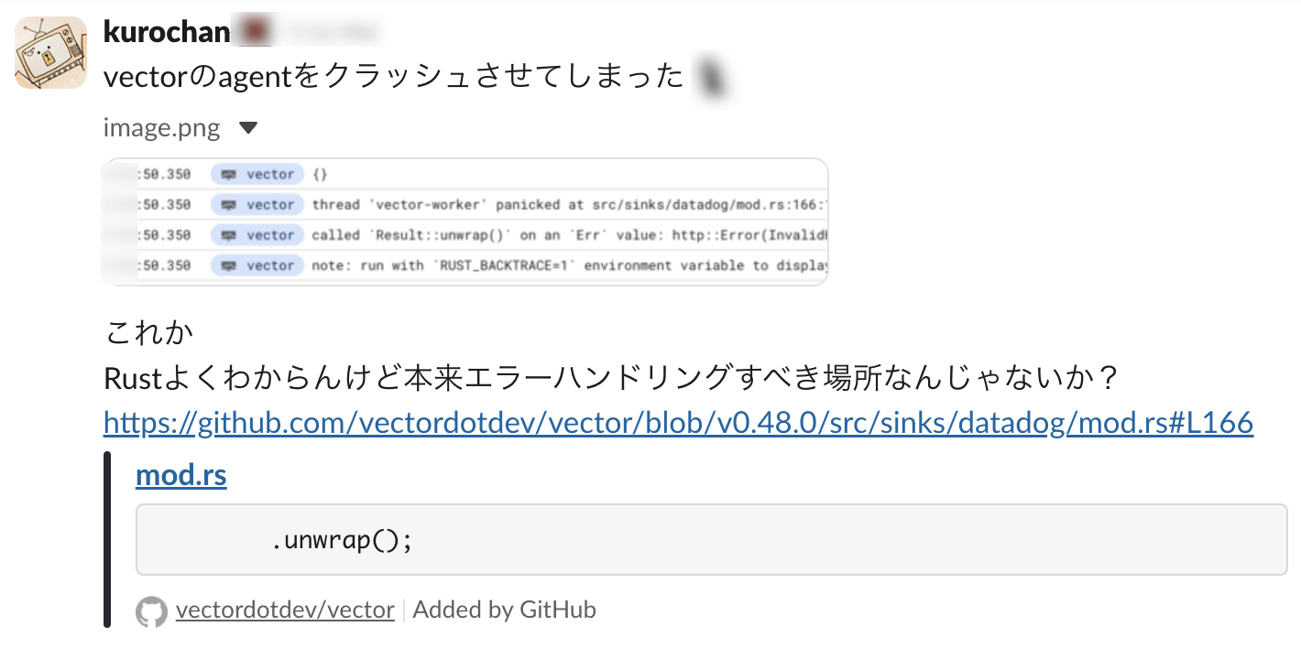Click the vector badge on the first log line
The width and height of the screenshot is (1301, 648).
point(257,174)
